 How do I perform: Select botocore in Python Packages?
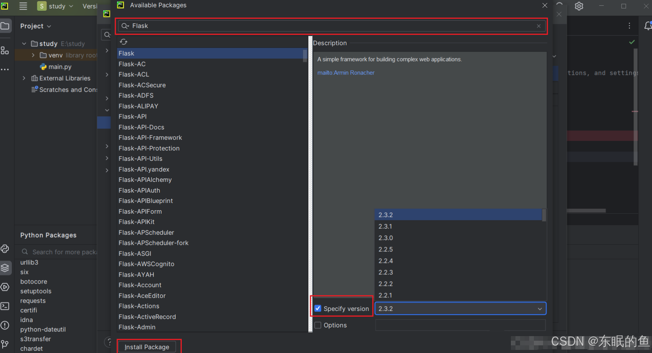point(34,282)
